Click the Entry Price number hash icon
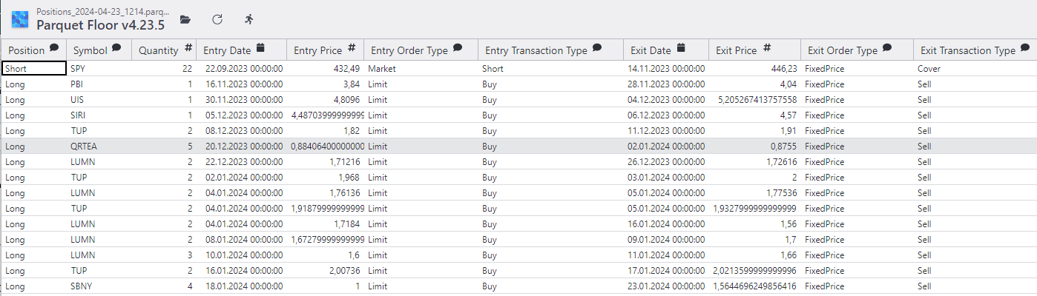Viewport: 1037px width, 296px height. click(352, 49)
